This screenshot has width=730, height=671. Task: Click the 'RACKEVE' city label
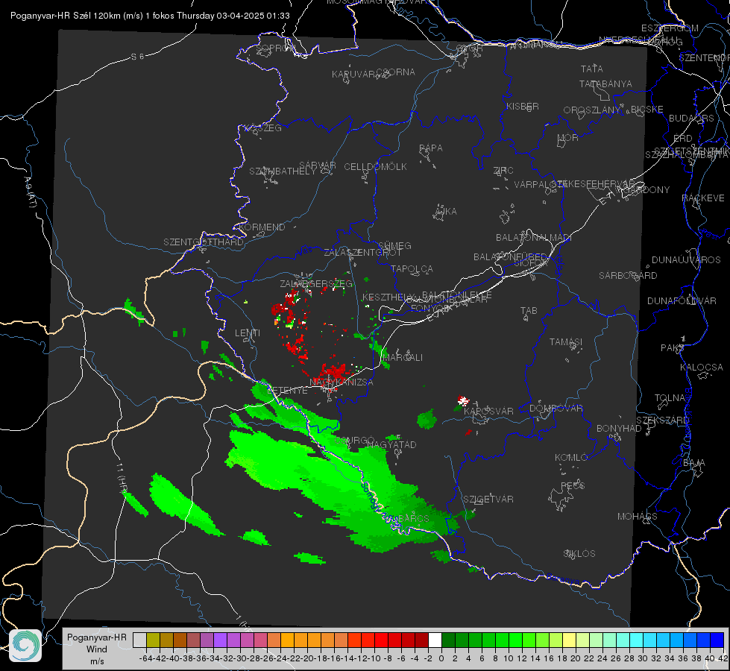click(703, 198)
